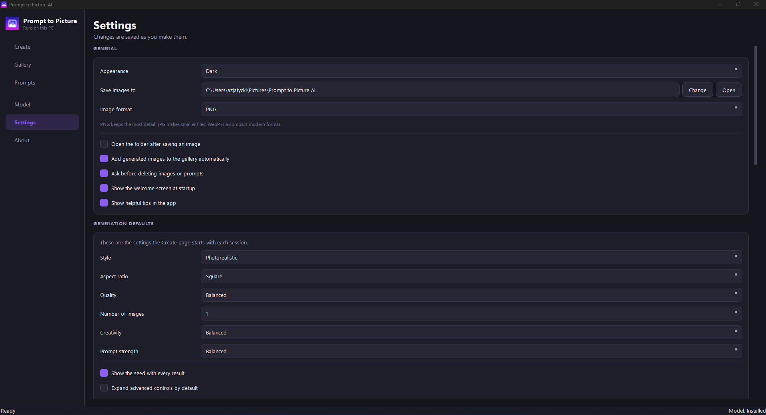Click the GENERATION DEFAULTS section heading

(x=123, y=224)
